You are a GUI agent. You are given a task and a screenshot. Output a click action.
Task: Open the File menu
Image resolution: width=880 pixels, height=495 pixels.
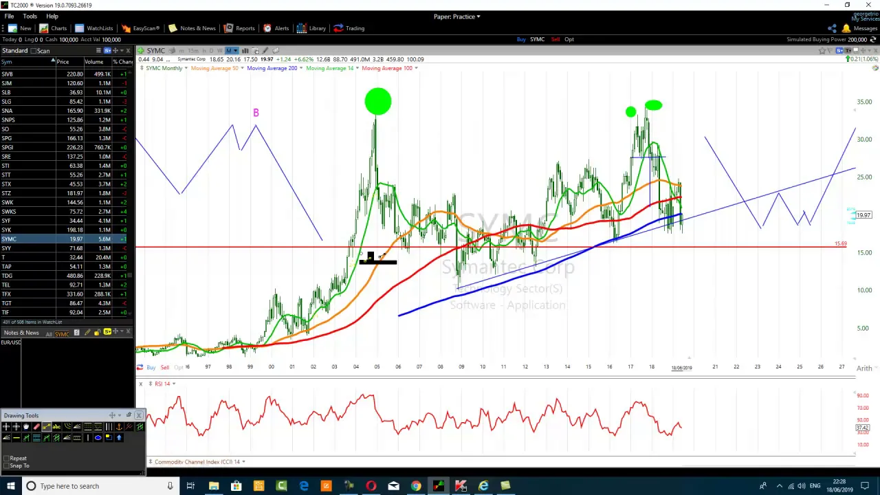tap(9, 16)
